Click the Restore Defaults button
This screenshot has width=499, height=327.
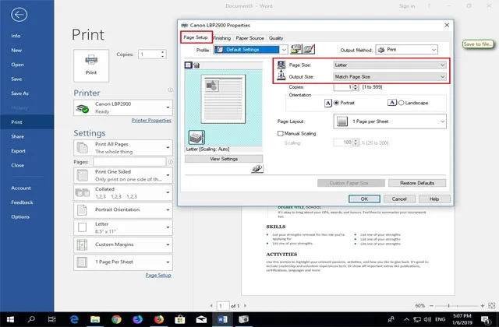coord(416,182)
